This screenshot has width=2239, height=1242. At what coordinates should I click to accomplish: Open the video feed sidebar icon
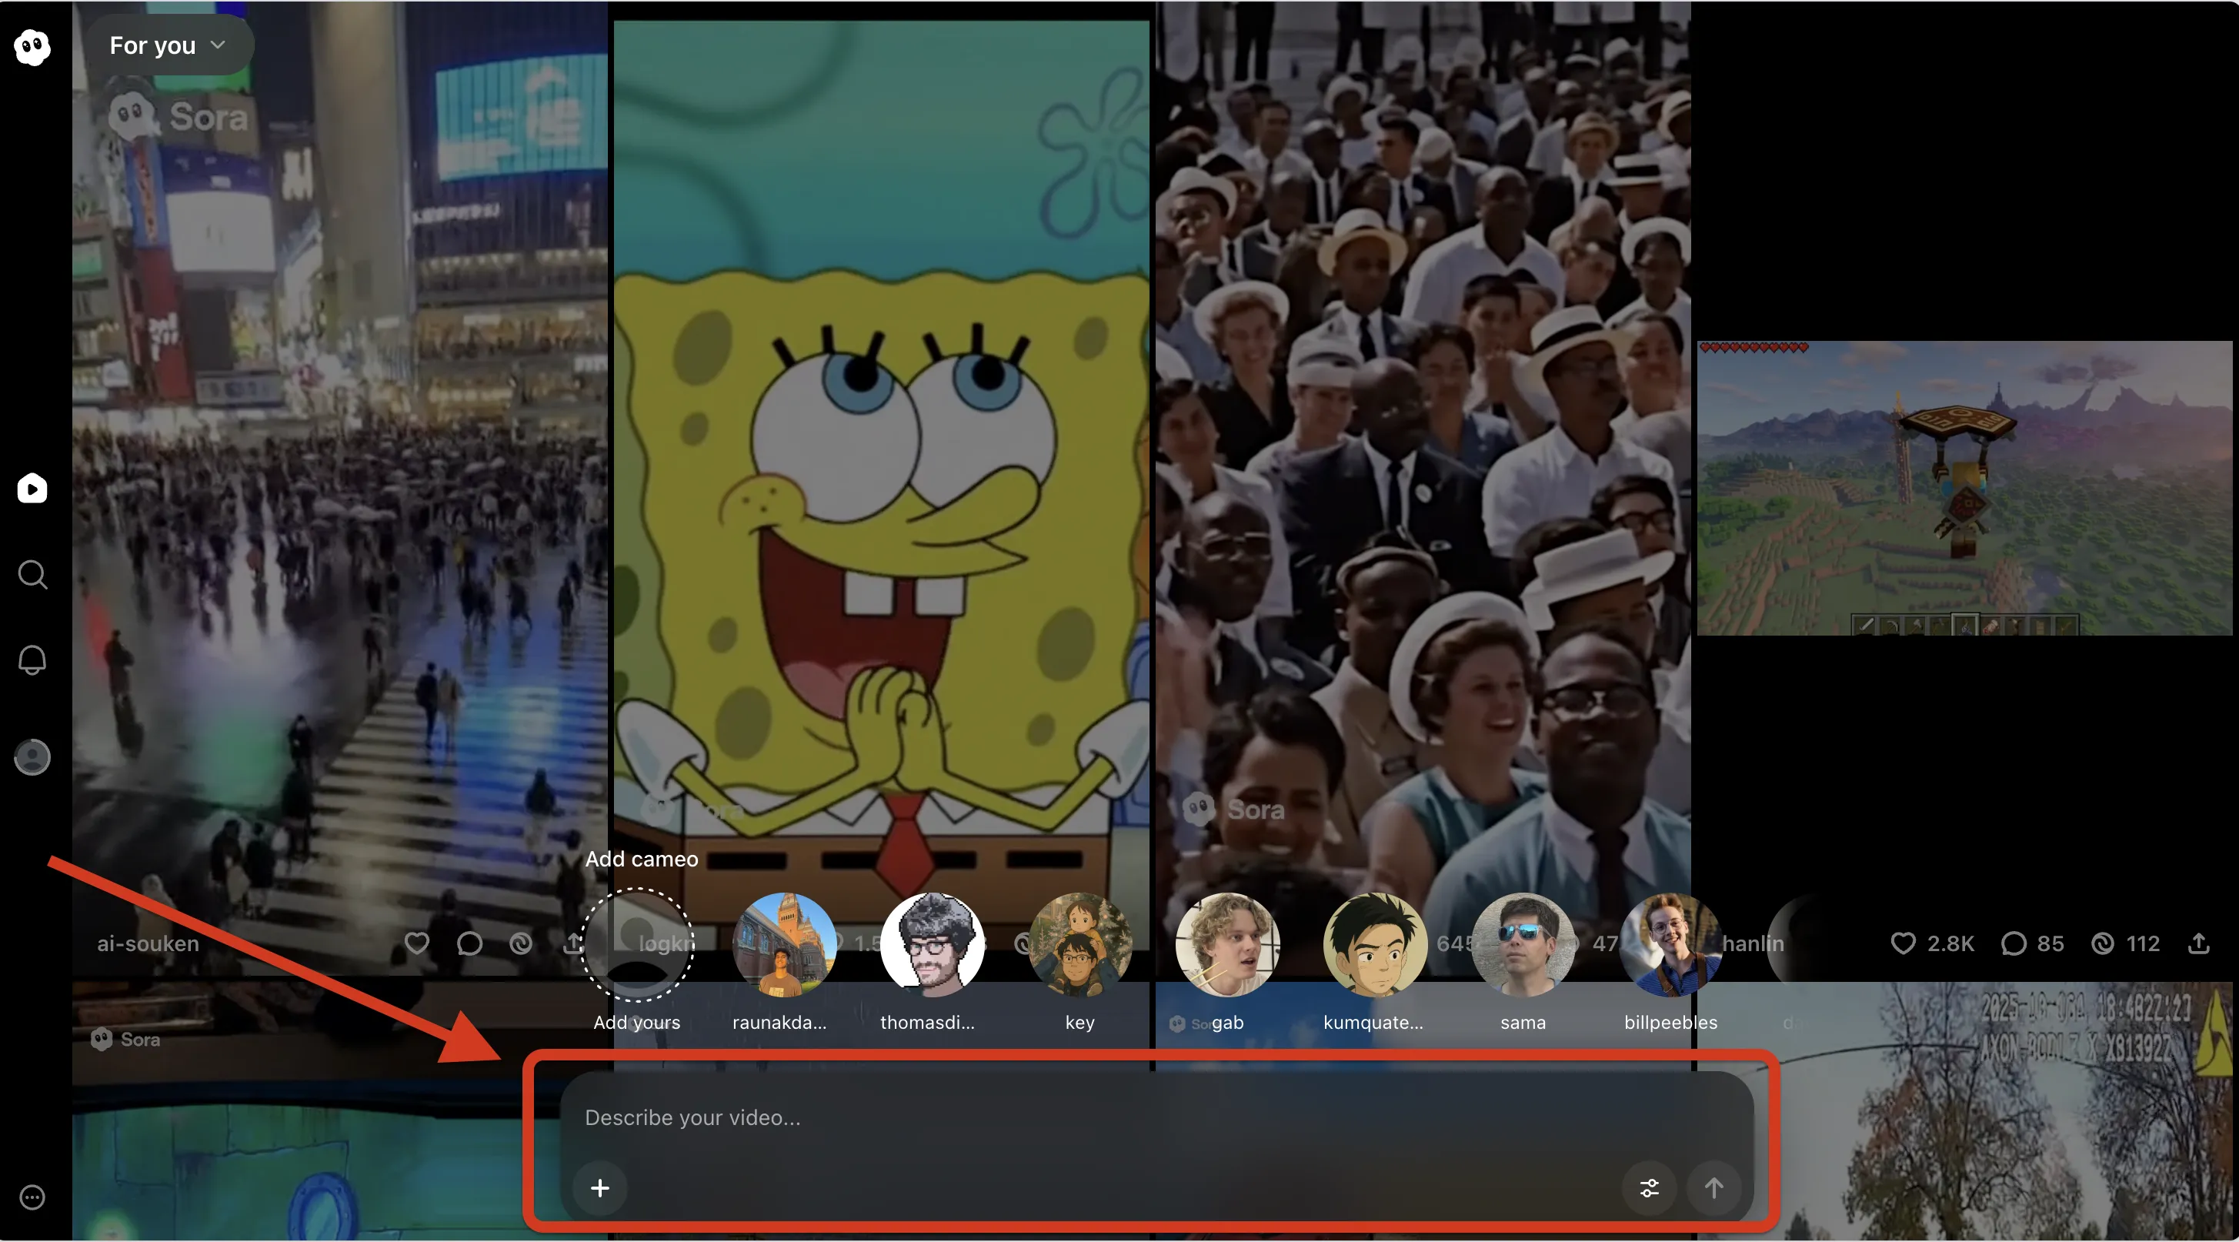(32, 489)
